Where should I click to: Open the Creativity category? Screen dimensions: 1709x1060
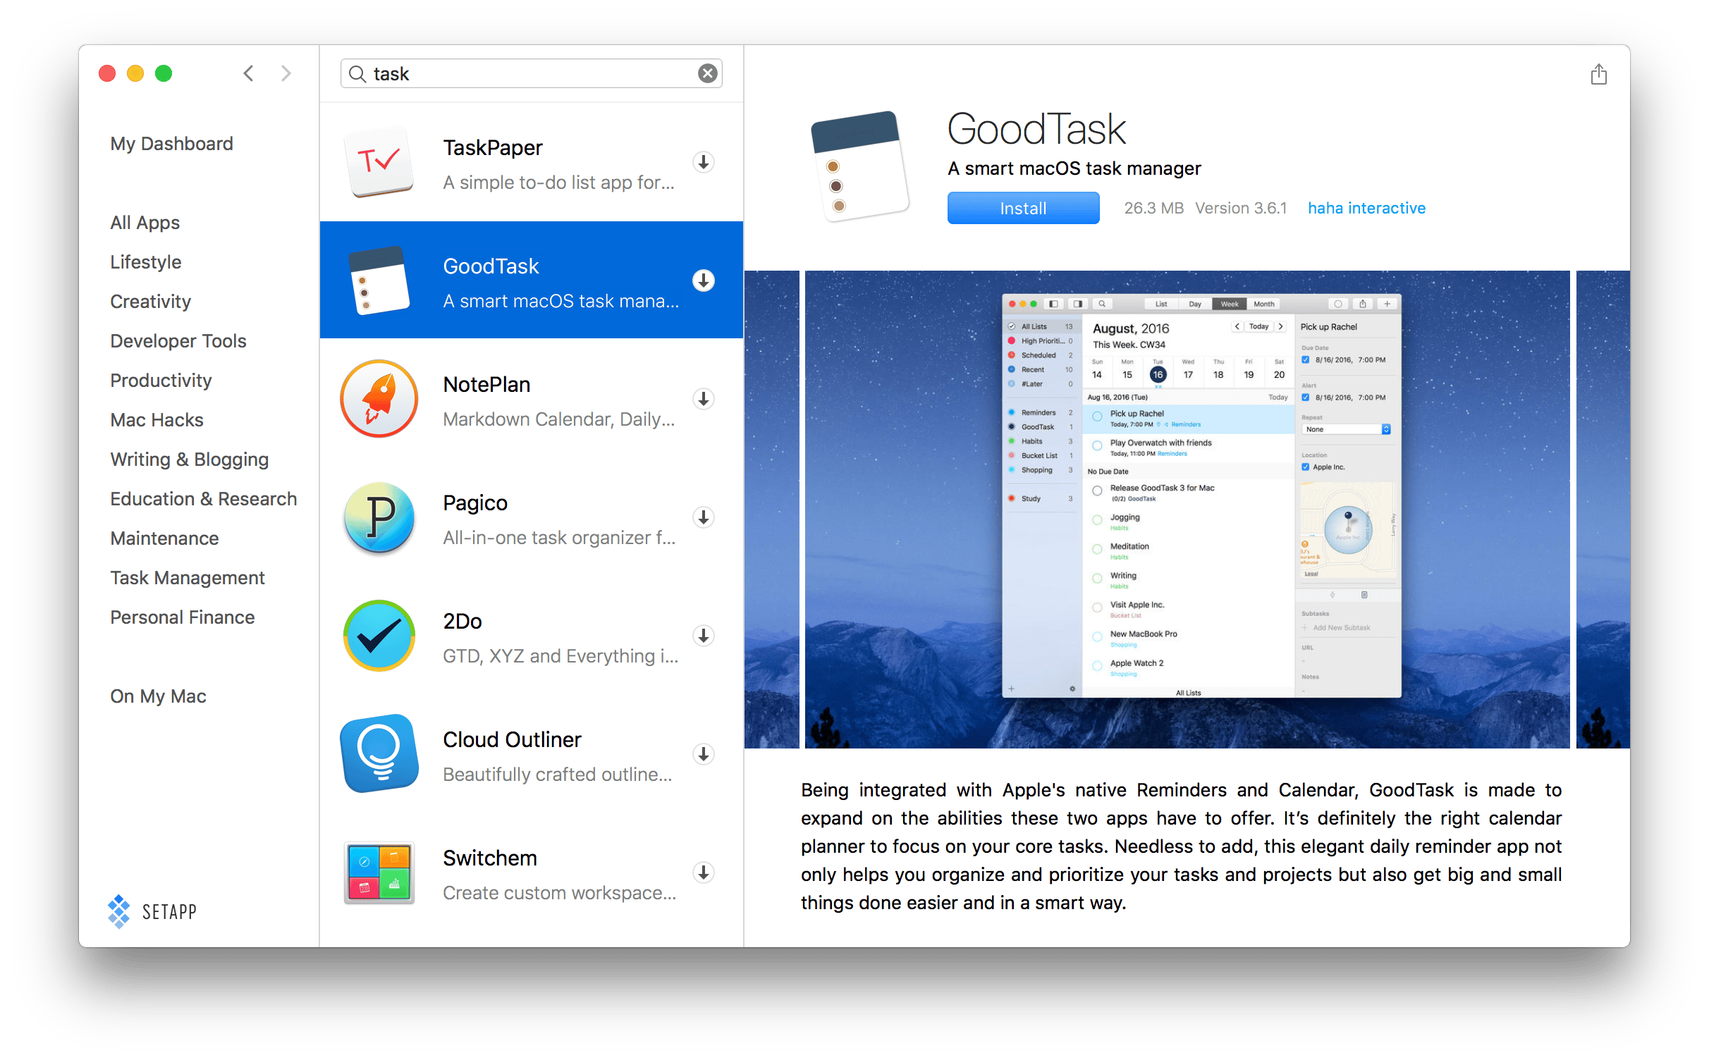click(x=150, y=302)
